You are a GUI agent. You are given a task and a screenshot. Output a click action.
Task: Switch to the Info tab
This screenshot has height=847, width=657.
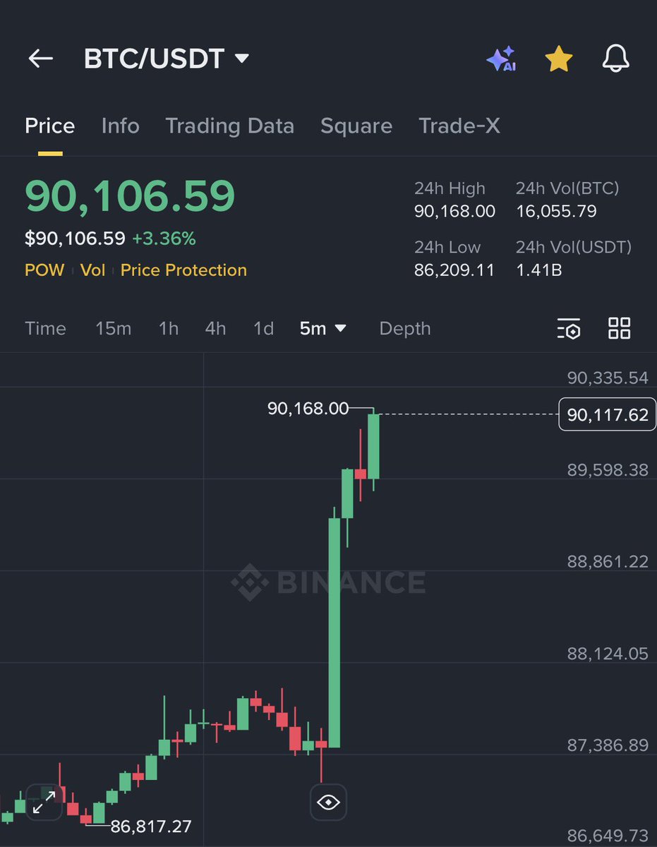tap(120, 126)
